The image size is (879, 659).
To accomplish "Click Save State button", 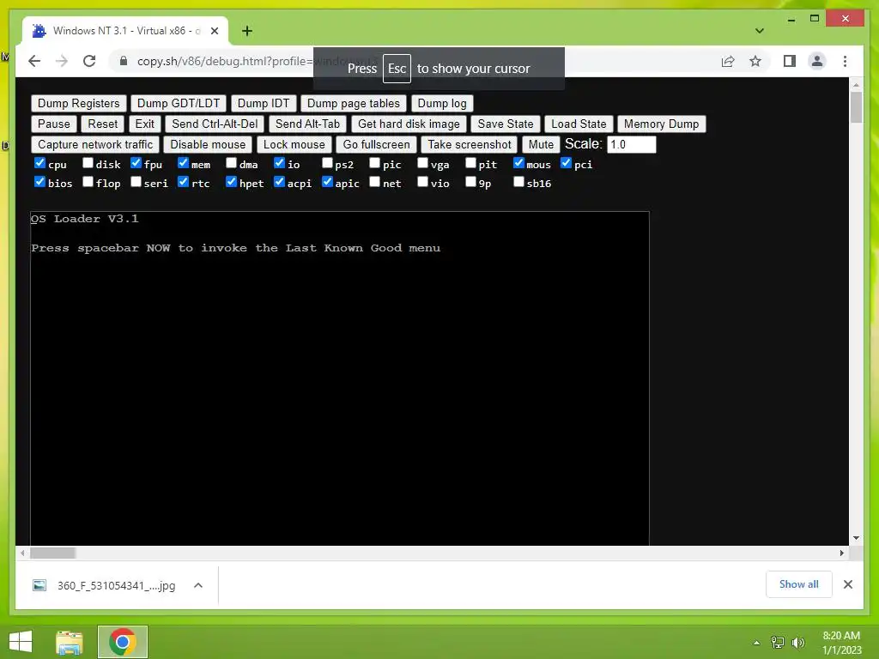I will click(x=506, y=124).
